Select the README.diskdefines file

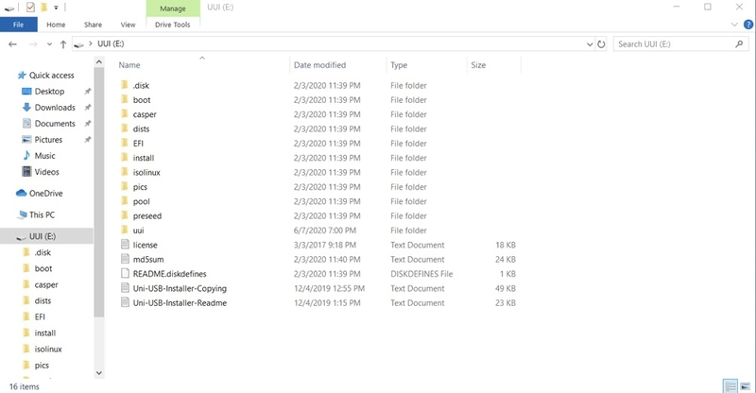click(170, 274)
